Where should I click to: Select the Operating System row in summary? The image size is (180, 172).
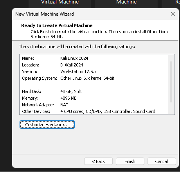tap(94, 78)
